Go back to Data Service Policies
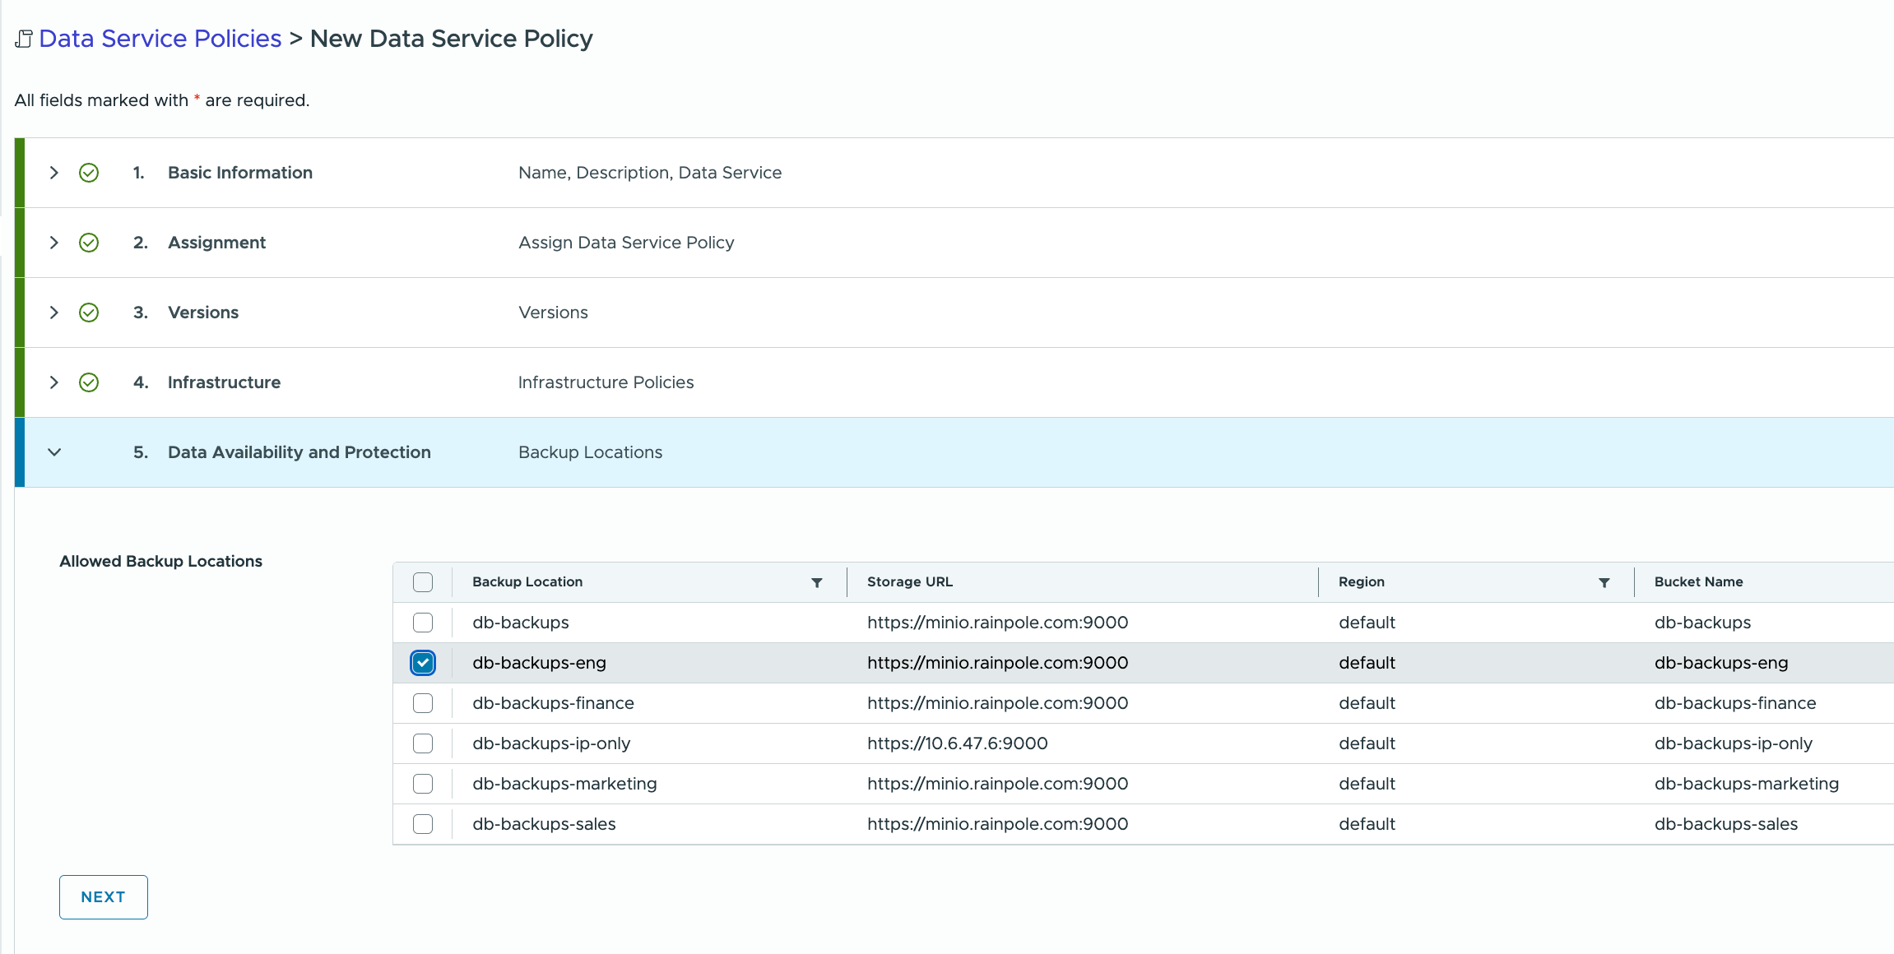The height and width of the screenshot is (954, 1894). [x=160, y=39]
